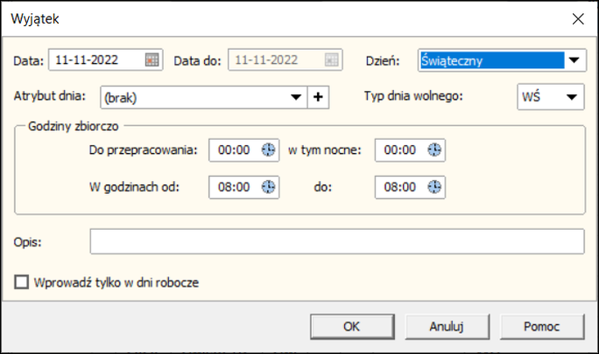Click the clock icon for the do time field
Screen dimensions: 599x354
(x=434, y=187)
